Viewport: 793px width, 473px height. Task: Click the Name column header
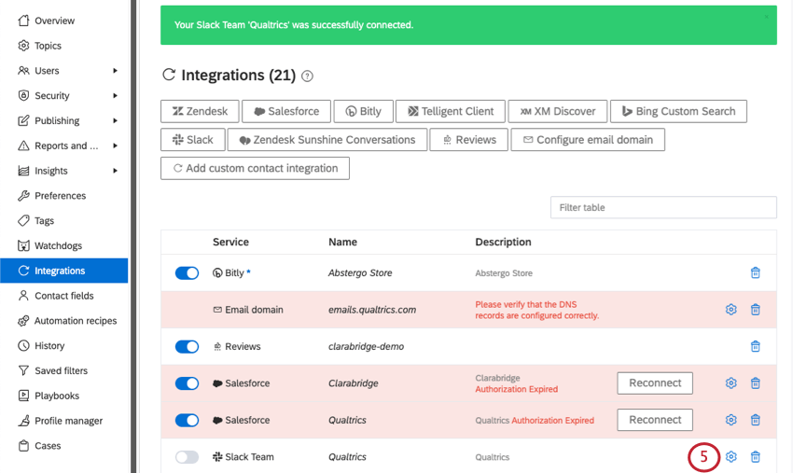click(x=343, y=242)
